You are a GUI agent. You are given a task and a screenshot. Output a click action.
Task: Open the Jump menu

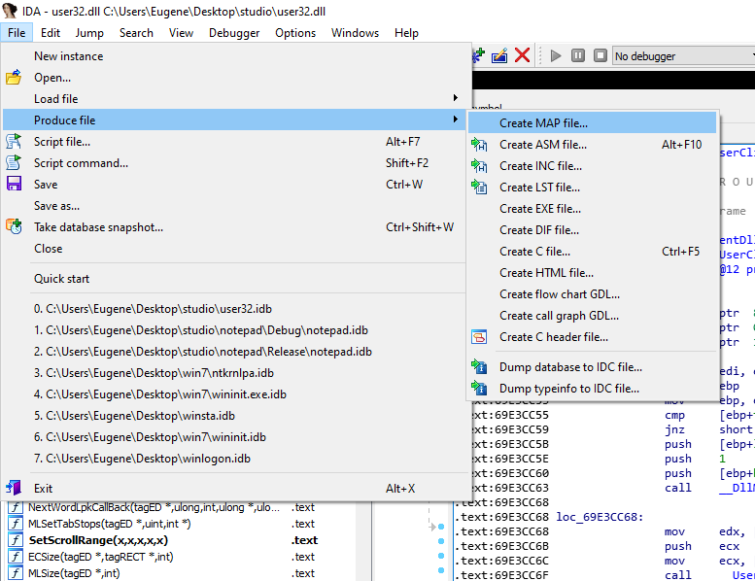[x=89, y=33]
